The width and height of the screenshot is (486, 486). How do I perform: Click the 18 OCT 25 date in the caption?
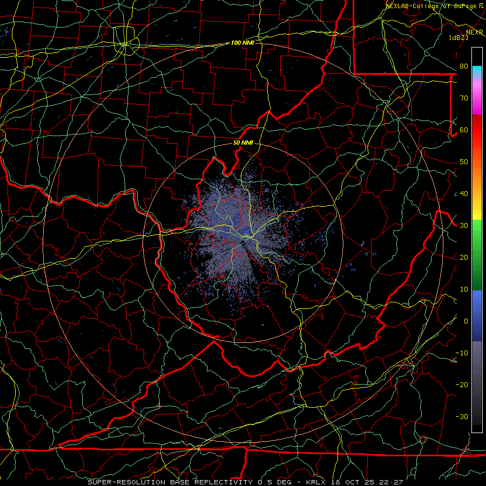pyautogui.click(x=353, y=482)
